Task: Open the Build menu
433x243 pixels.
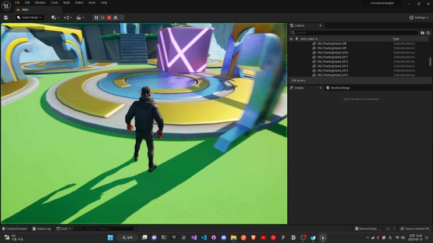Action: point(66,2)
